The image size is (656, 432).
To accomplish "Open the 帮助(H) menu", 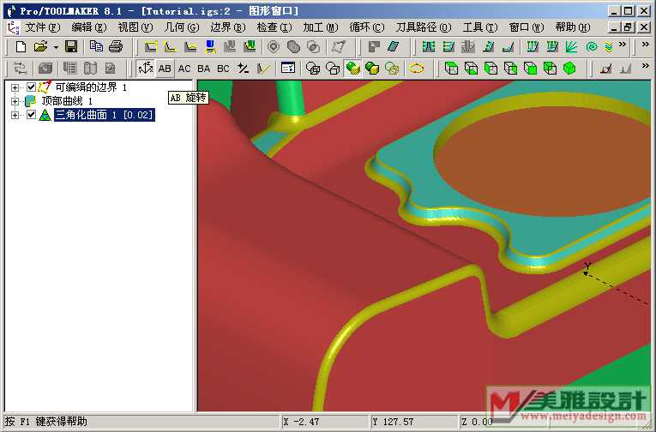I will 573,27.
